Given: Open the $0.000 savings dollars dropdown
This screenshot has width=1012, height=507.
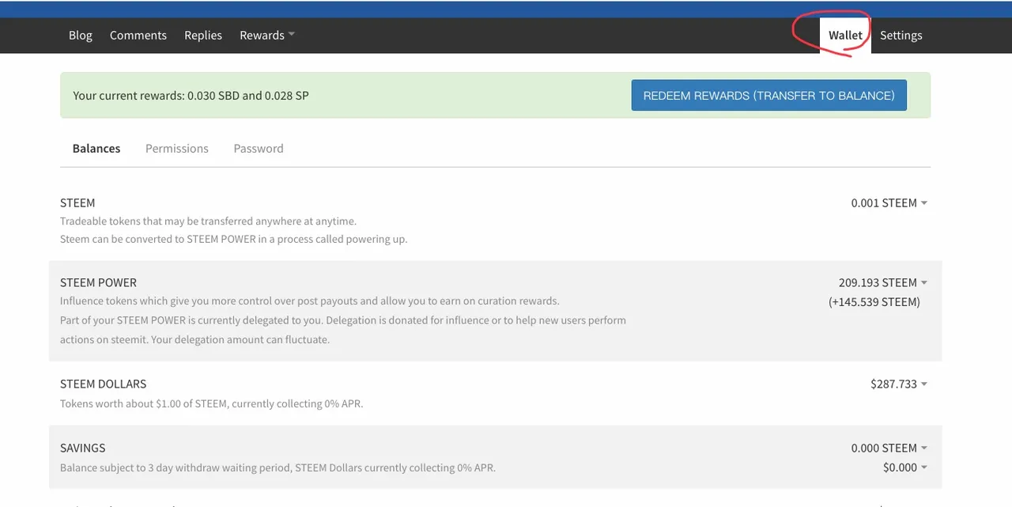Looking at the screenshot, I should (x=904, y=467).
